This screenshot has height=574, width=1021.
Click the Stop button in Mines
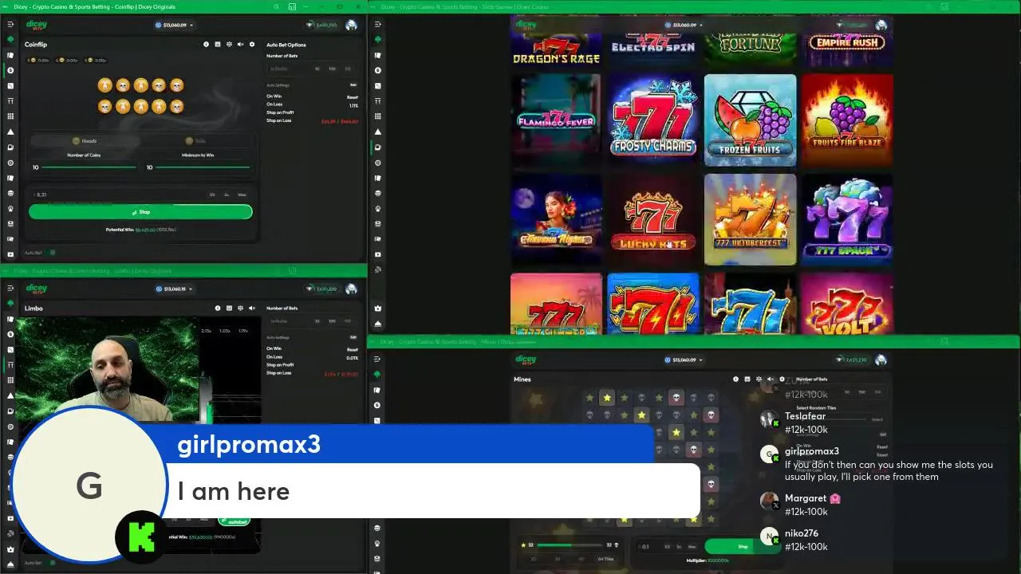(x=743, y=546)
